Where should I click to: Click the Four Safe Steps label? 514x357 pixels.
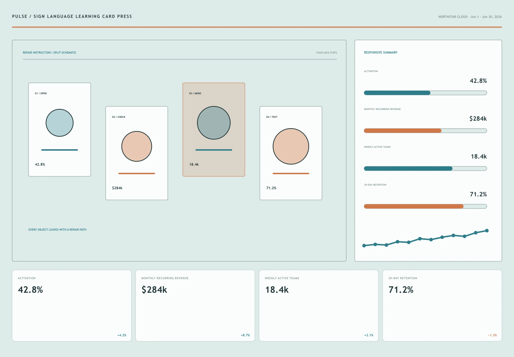click(x=327, y=53)
